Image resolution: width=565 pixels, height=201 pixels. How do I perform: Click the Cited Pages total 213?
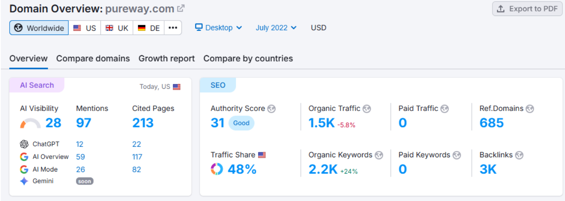pyautogui.click(x=143, y=123)
